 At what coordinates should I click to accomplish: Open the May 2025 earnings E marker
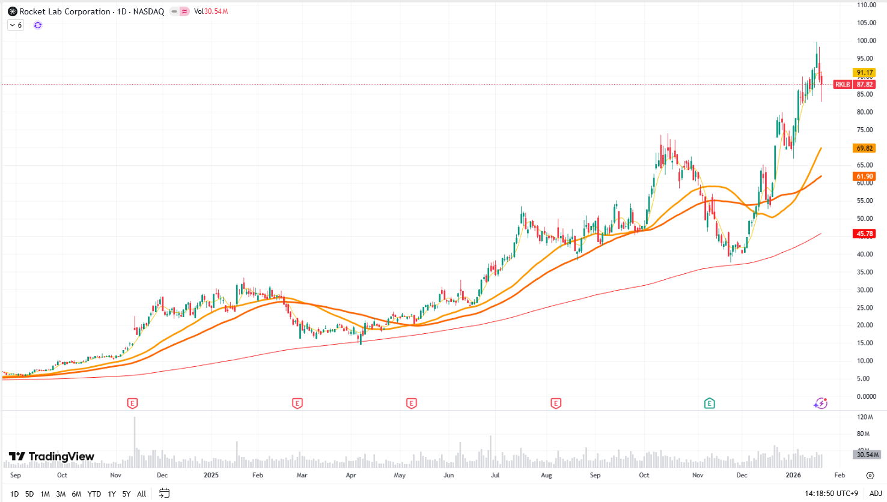click(x=412, y=404)
